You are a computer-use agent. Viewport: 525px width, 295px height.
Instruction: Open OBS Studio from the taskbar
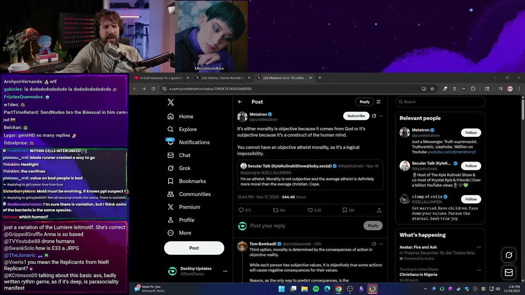350,289
